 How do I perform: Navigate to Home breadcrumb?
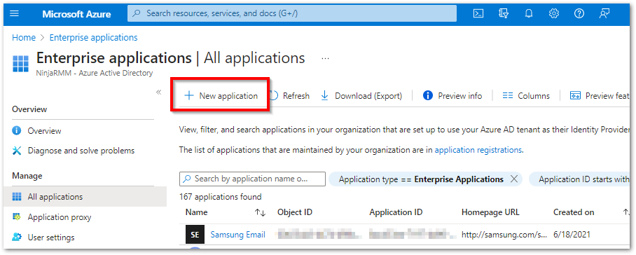tap(24, 38)
